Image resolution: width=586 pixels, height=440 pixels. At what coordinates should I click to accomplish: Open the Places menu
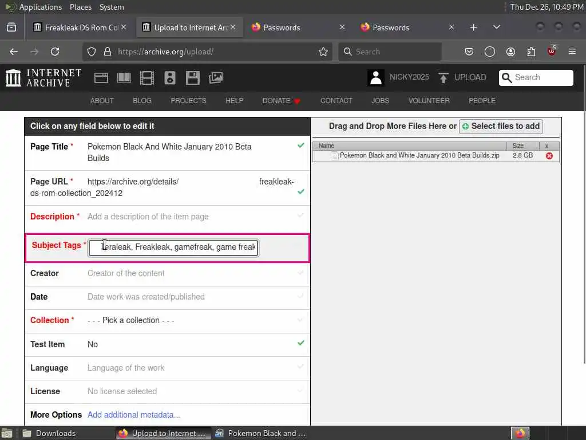coord(80,7)
